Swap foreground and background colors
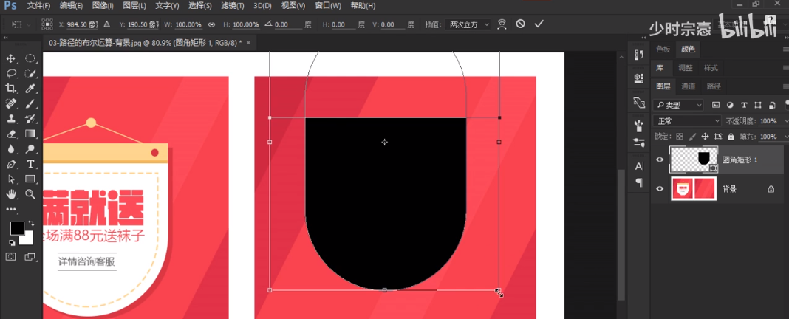 click(x=31, y=223)
